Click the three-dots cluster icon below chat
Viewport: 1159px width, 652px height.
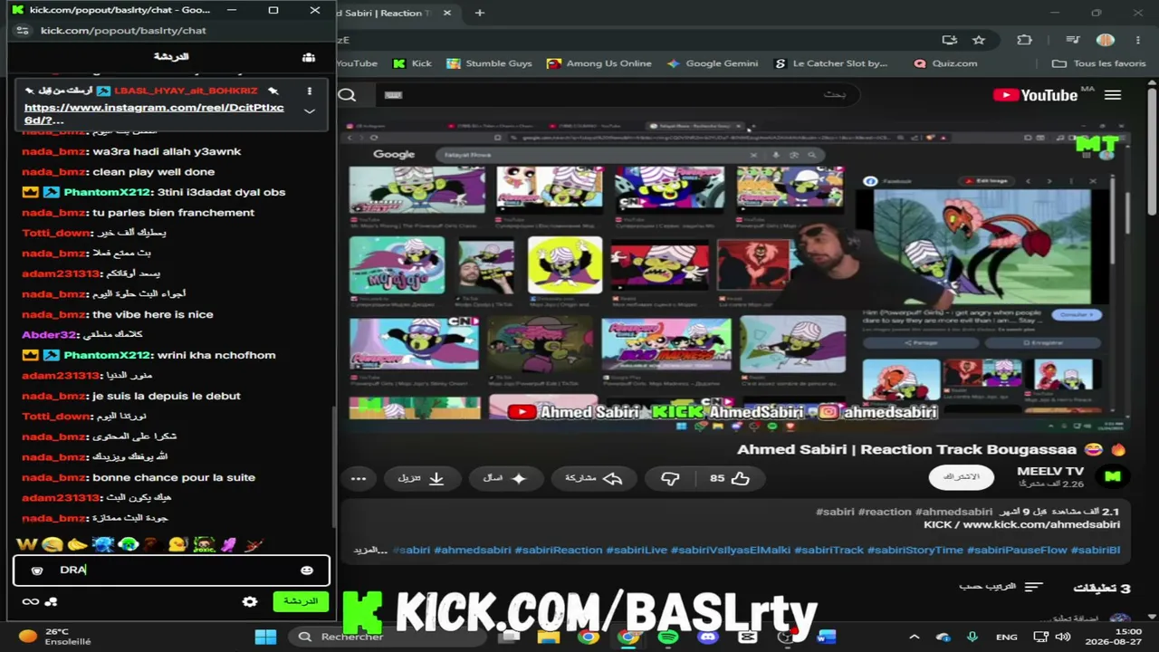point(52,601)
